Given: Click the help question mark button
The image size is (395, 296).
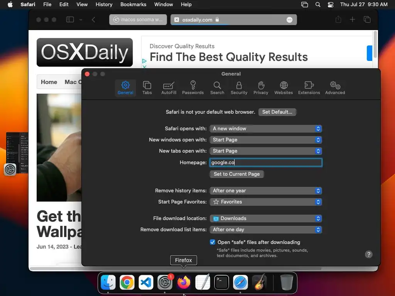Looking at the screenshot, I should click(368, 254).
